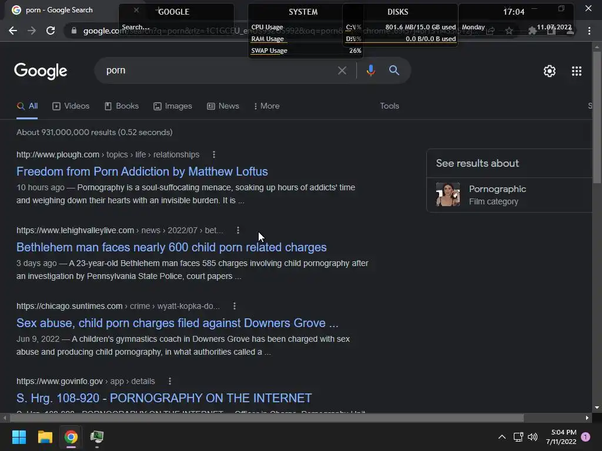Start voice search with the microphone icon
Viewport: 602px width, 451px height.
[x=370, y=70]
